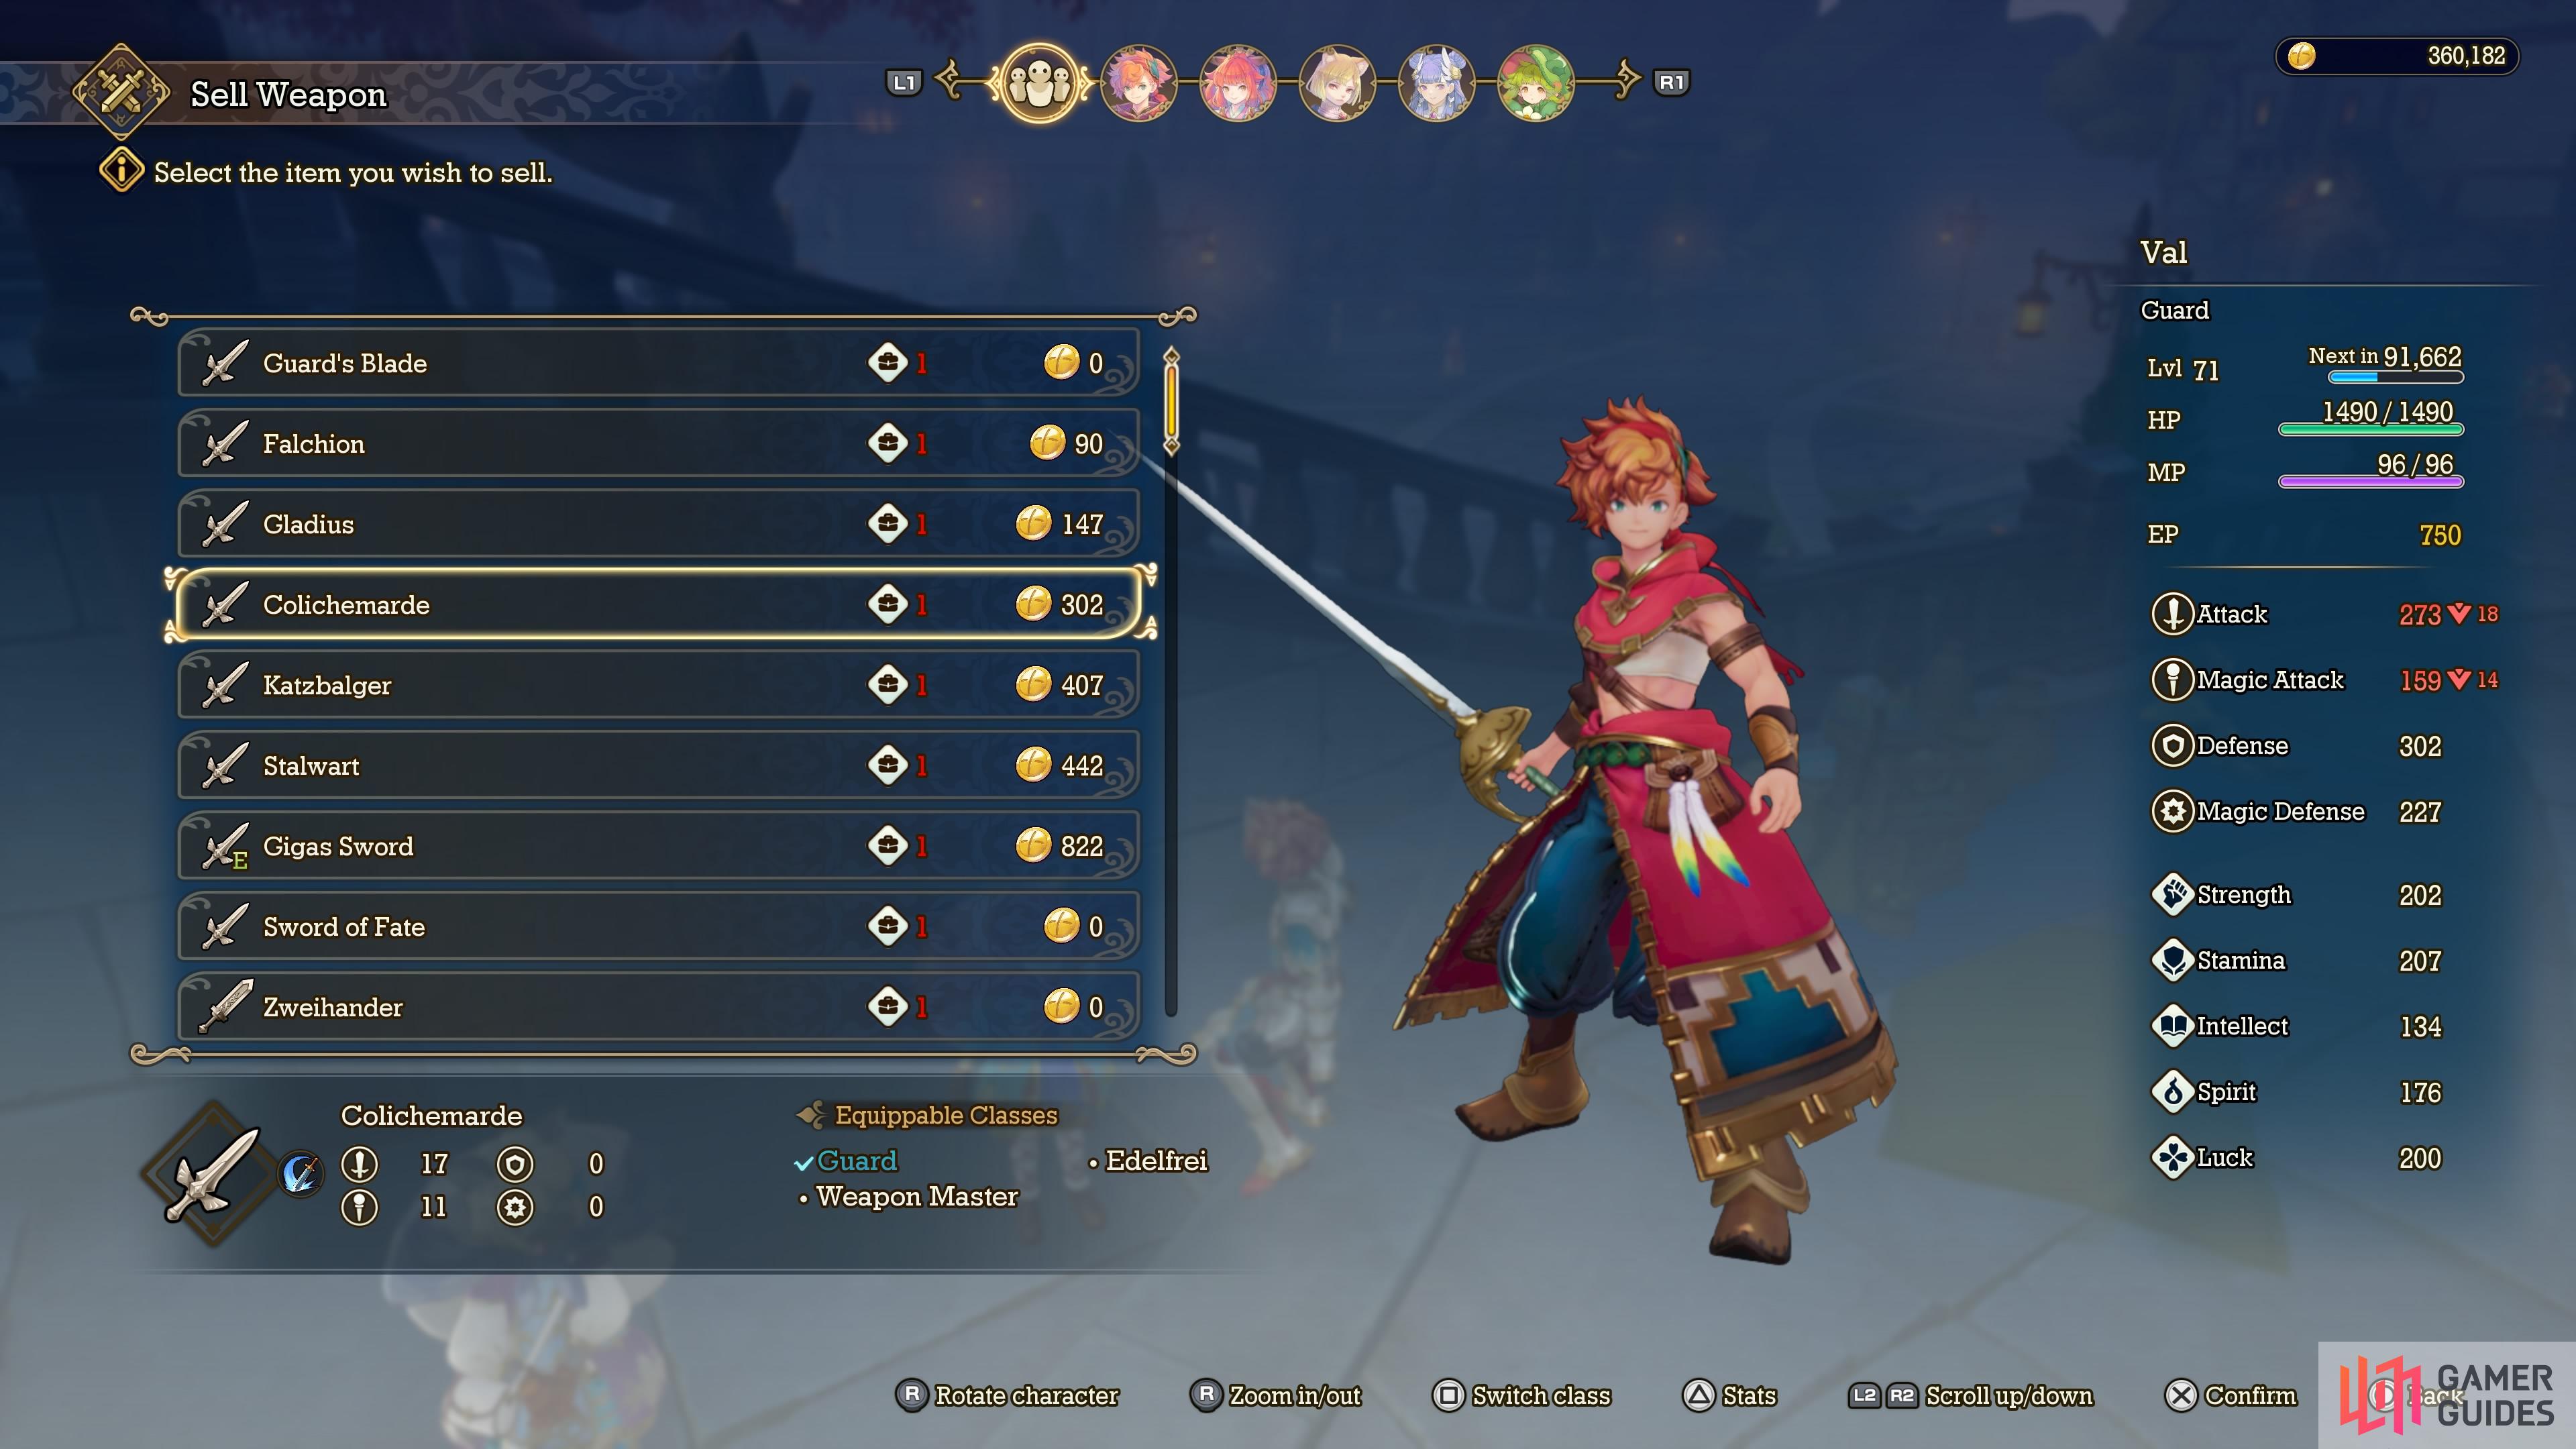This screenshot has width=2576, height=1449.
Task: Click the Triangle Stats button prompt
Action: pyautogui.click(x=1730, y=1395)
